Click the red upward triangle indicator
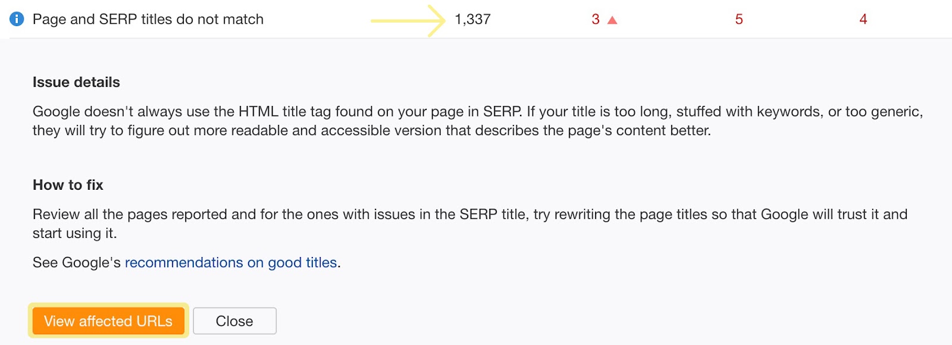952x345 pixels. point(612,20)
